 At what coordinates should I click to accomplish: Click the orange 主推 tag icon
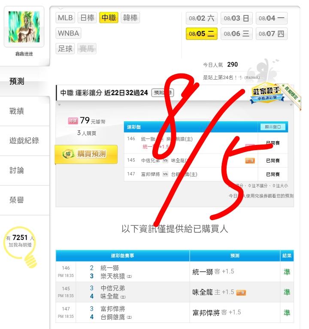pos(250,161)
